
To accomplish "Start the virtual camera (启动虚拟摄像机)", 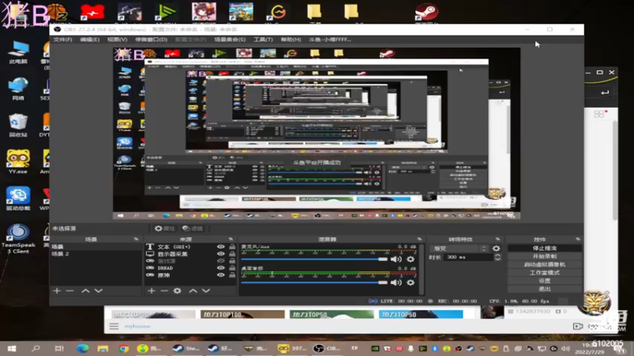I will pos(544,264).
